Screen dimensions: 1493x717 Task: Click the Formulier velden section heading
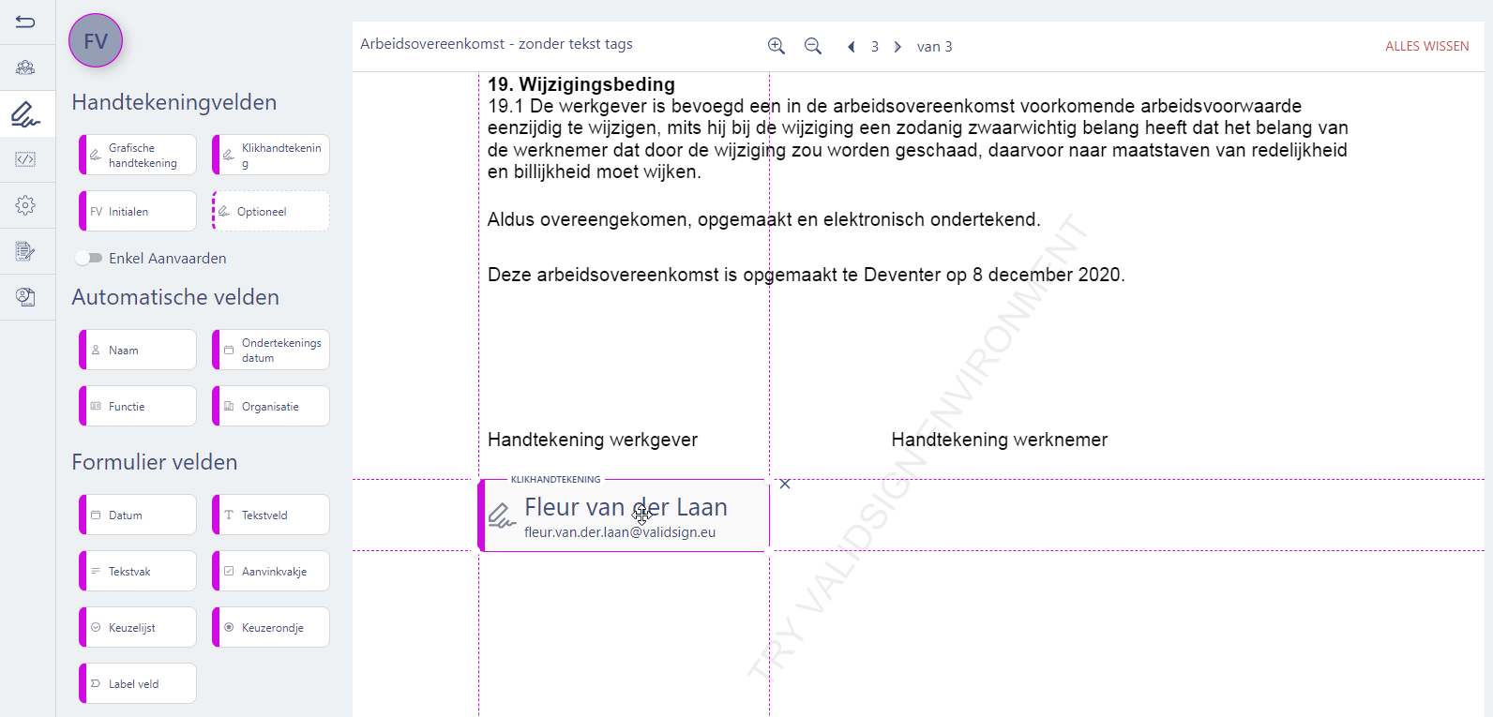point(155,462)
